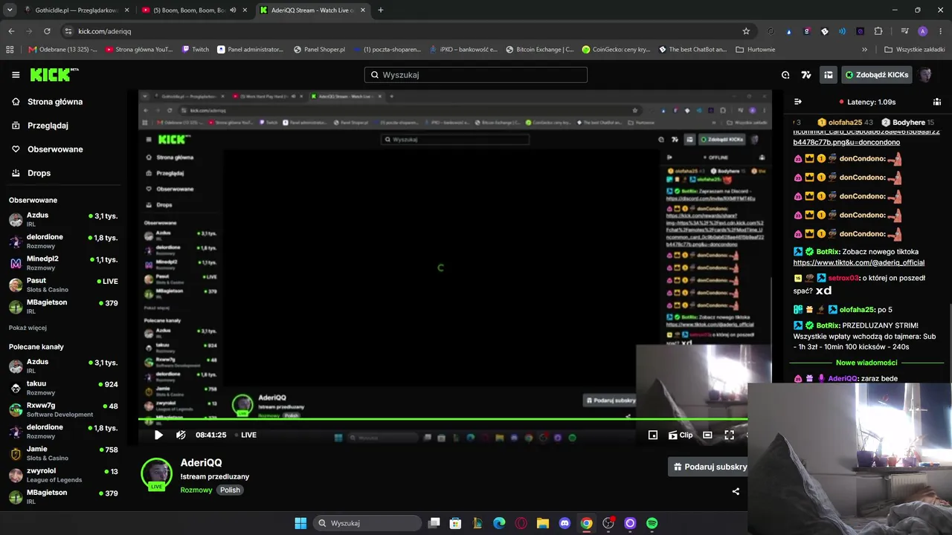Open the CoinGecko bookmark
Image resolution: width=952 pixels, height=535 pixels.
point(615,50)
